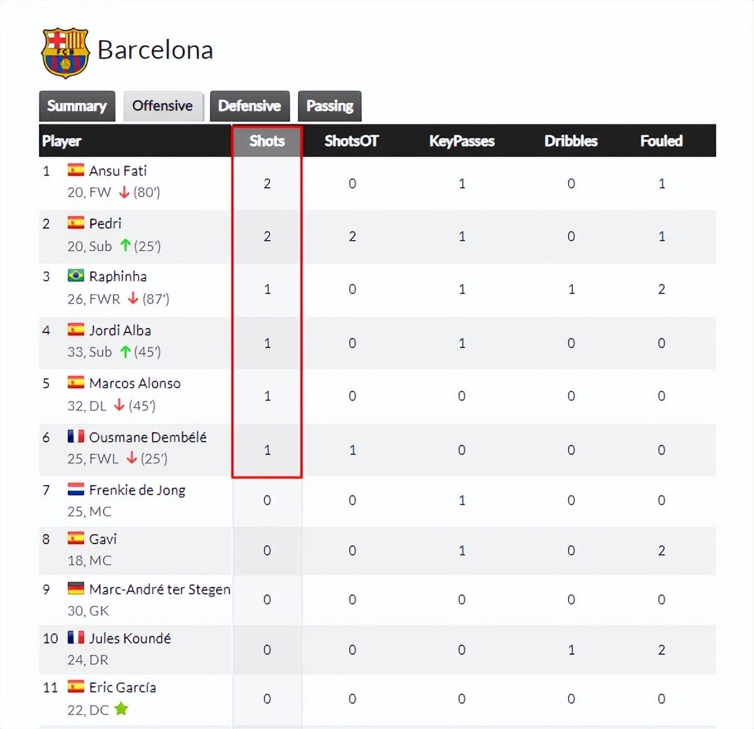Click Pedri's green substituted-on arrow
This screenshot has width=754, height=729.
tap(125, 246)
